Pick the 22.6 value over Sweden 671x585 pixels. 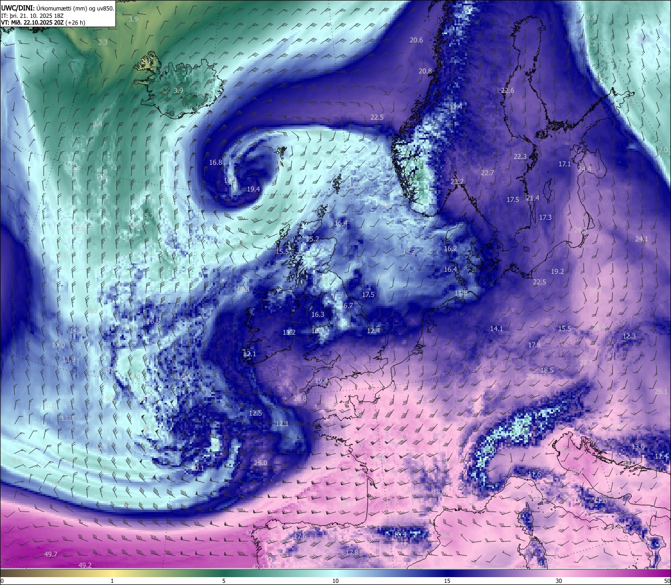pos(507,91)
